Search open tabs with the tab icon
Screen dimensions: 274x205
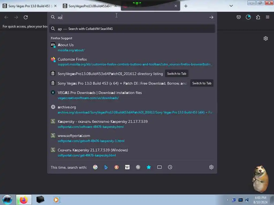[x=159, y=167]
